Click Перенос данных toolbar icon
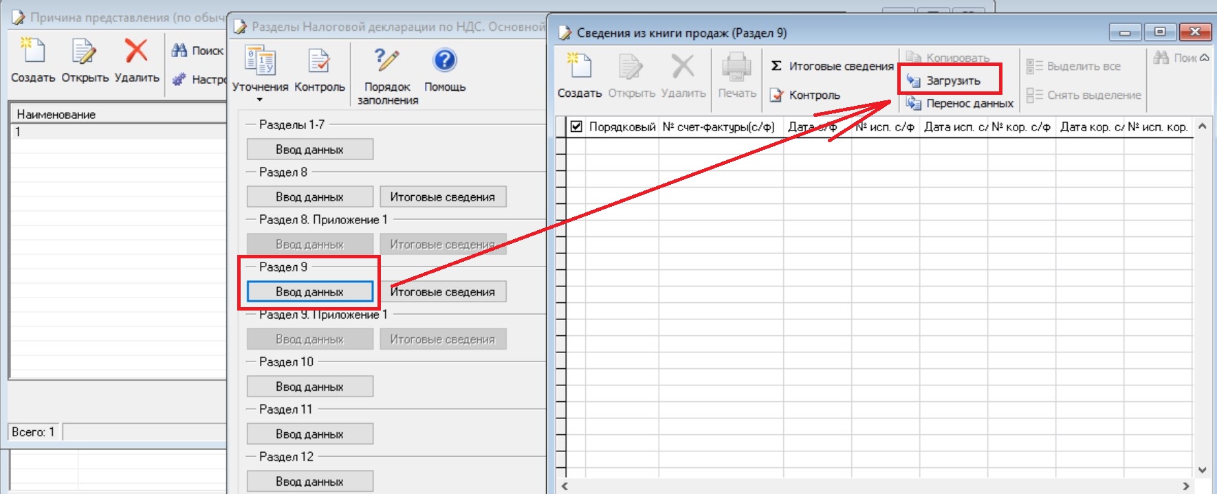The height and width of the screenshot is (494, 1217). 914,104
